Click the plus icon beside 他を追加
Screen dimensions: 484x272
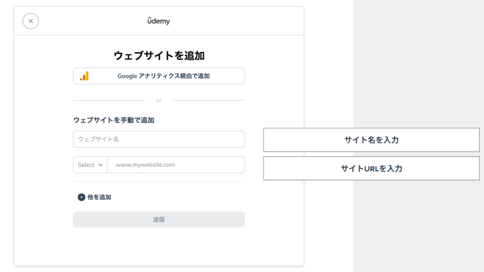point(81,197)
